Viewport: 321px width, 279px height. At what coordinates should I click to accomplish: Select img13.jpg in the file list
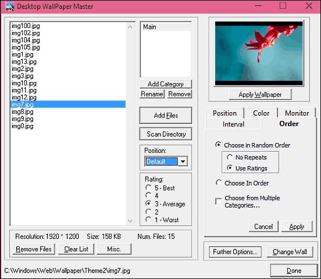point(24,62)
